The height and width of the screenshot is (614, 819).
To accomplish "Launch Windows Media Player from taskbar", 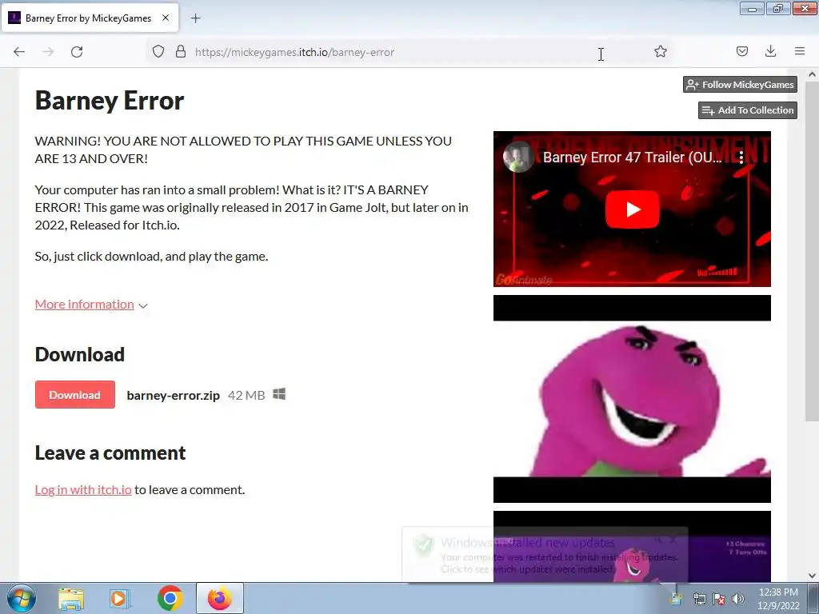I will tap(119, 599).
